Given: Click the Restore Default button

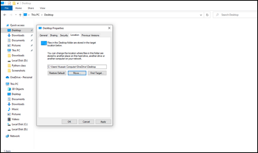Looking at the screenshot, I should pos(57,73).
